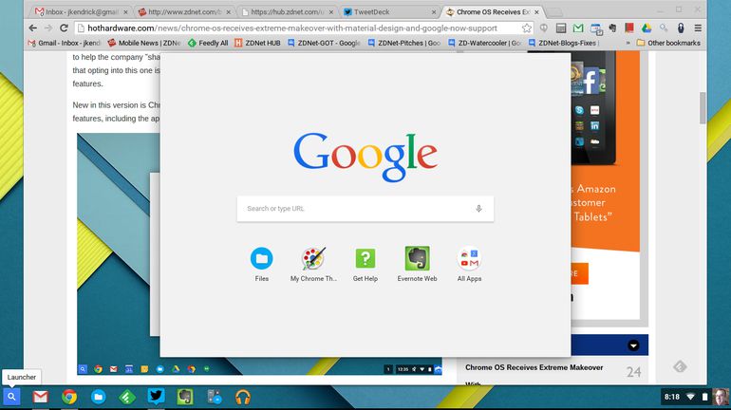Viewport: 731px width, 410px height.
Task: Switch to the Gmail Inbox tab
Action: click(x=81, y=12)
